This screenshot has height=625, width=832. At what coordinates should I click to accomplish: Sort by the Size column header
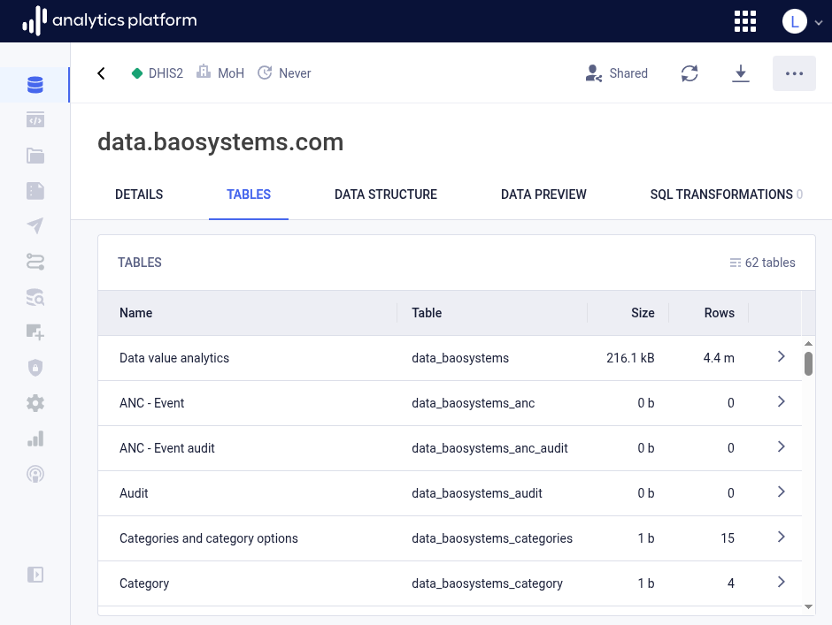point(643,313)
